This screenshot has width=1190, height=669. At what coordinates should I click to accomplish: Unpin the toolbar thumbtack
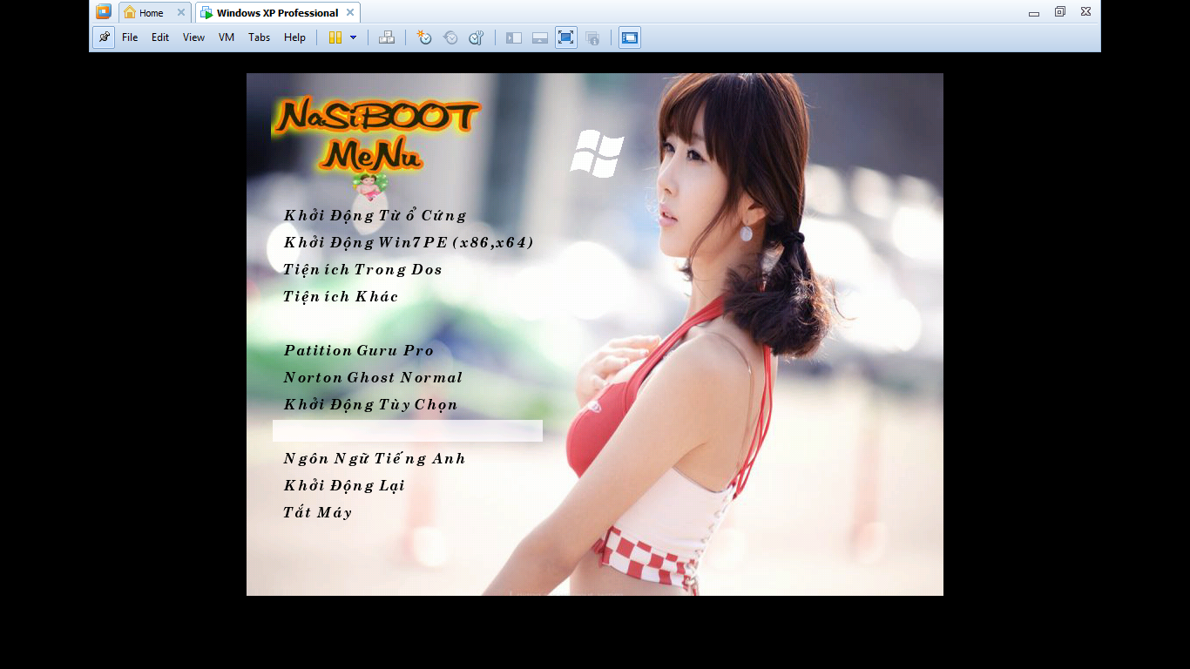tap(104, 37)
